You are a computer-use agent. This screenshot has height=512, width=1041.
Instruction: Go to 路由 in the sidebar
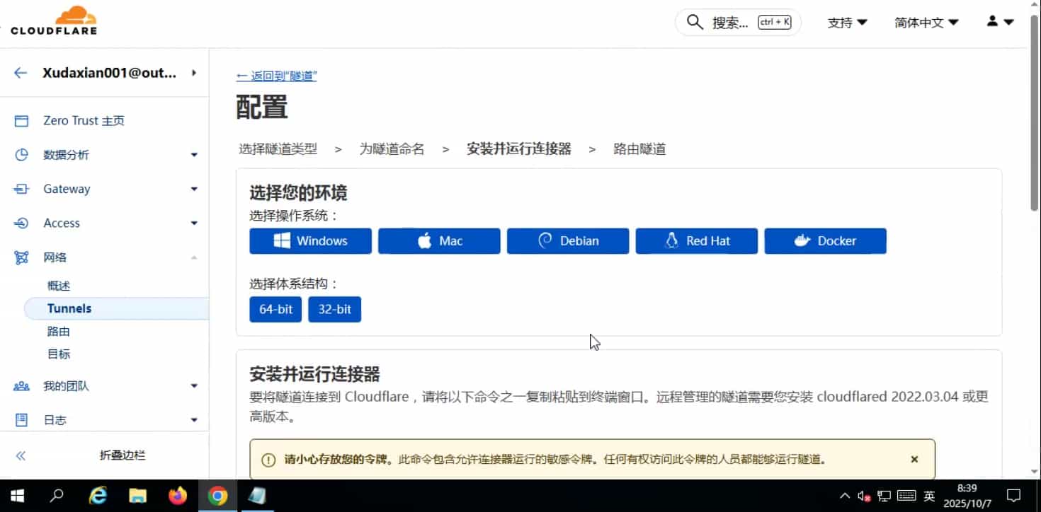(x=59, y=331)
